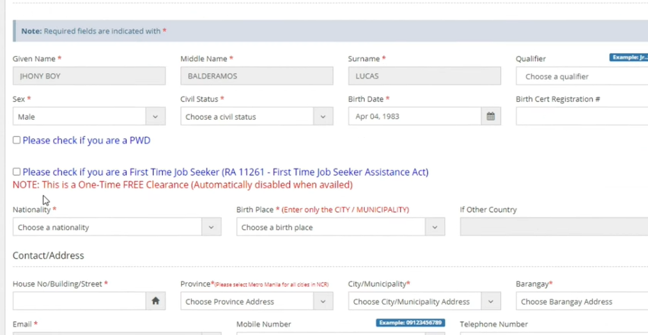Viewport: 648px width, 335px height.
Task: Tick the First Time Job Seeker checkbox
Action: [17, 172]
